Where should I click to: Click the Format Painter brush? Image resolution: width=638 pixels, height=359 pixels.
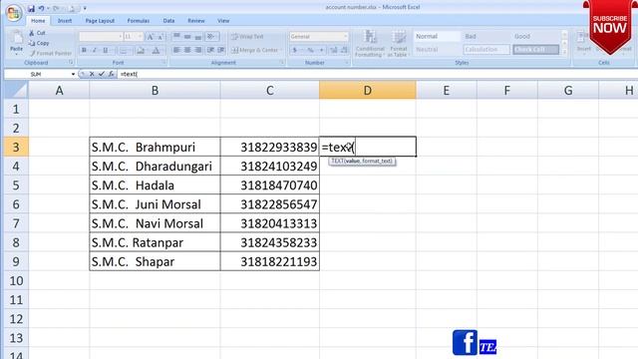pyautogui.click(x=50, y=53)
